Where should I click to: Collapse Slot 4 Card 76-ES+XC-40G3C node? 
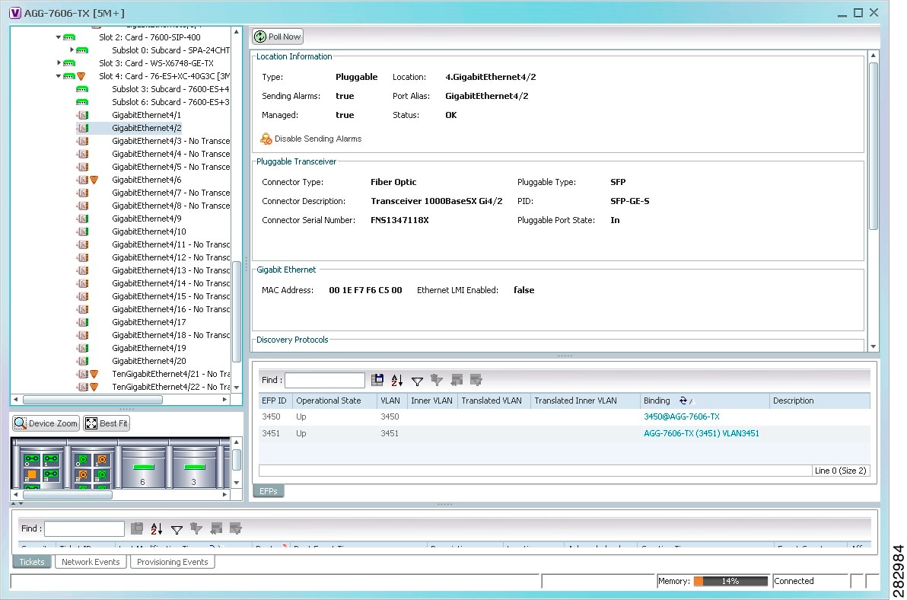[x=59, y=76]
